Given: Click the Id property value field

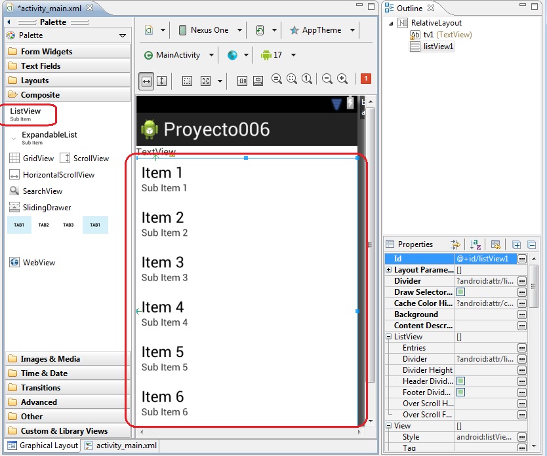Looking at the screenshot, I should 485,259.
